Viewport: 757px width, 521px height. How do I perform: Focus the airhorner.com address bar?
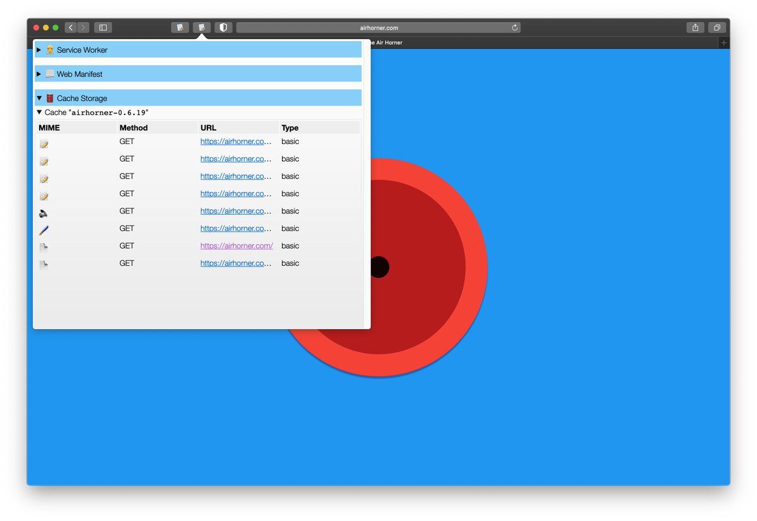coord(378,28)
